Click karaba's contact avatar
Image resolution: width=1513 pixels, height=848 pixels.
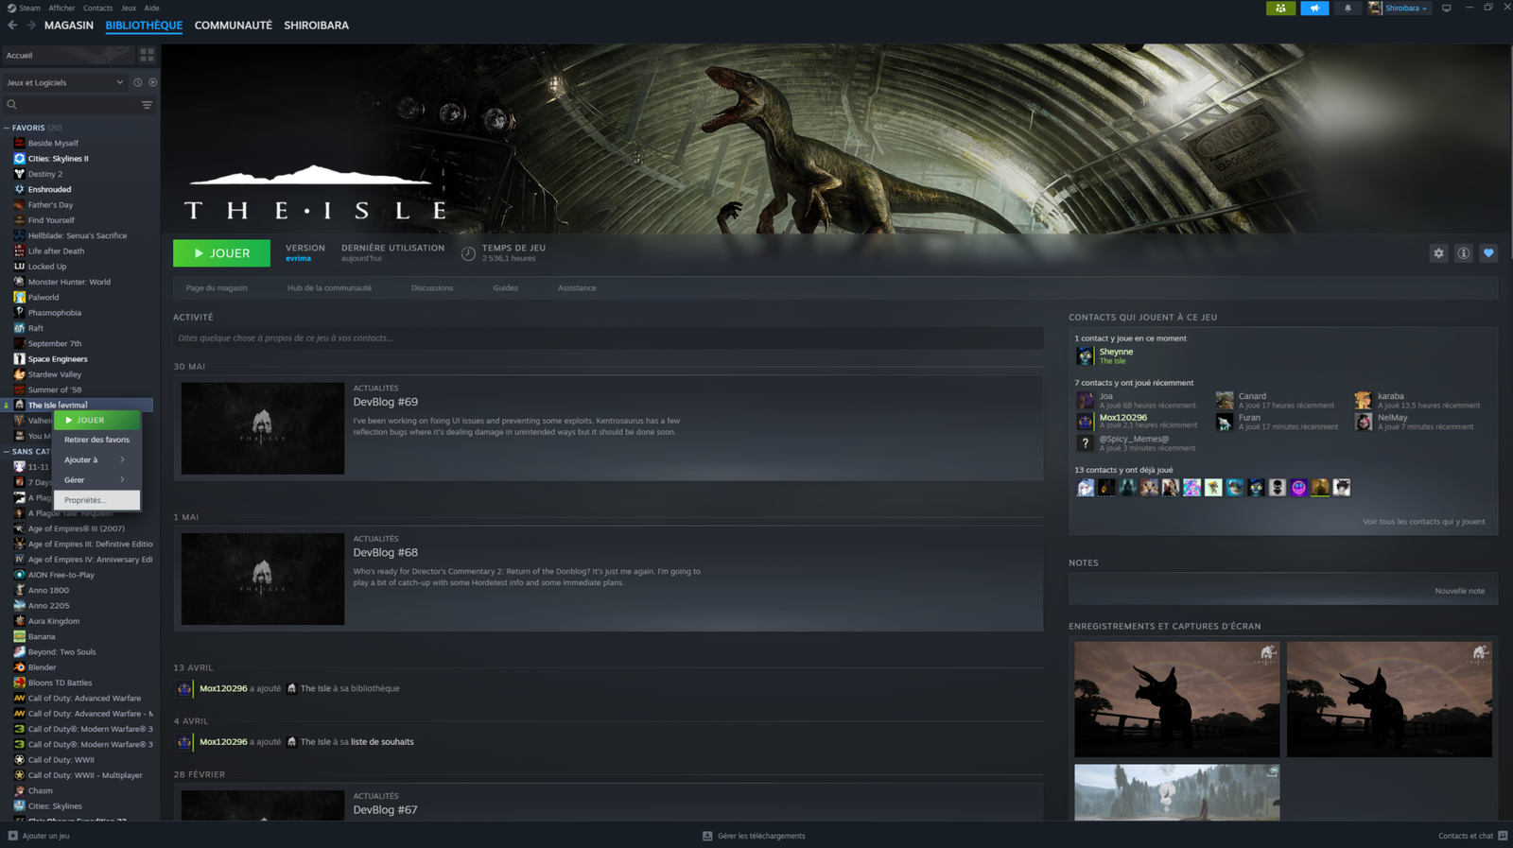click(x=1363, y=400)
